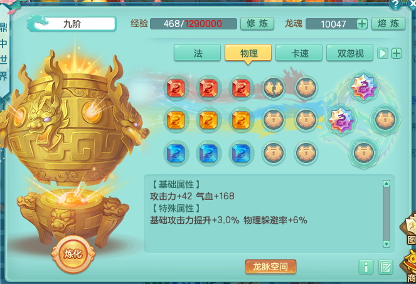The image size is (416, 284).
Task: Open 龙脉空间 button
Action: [270, 266]
